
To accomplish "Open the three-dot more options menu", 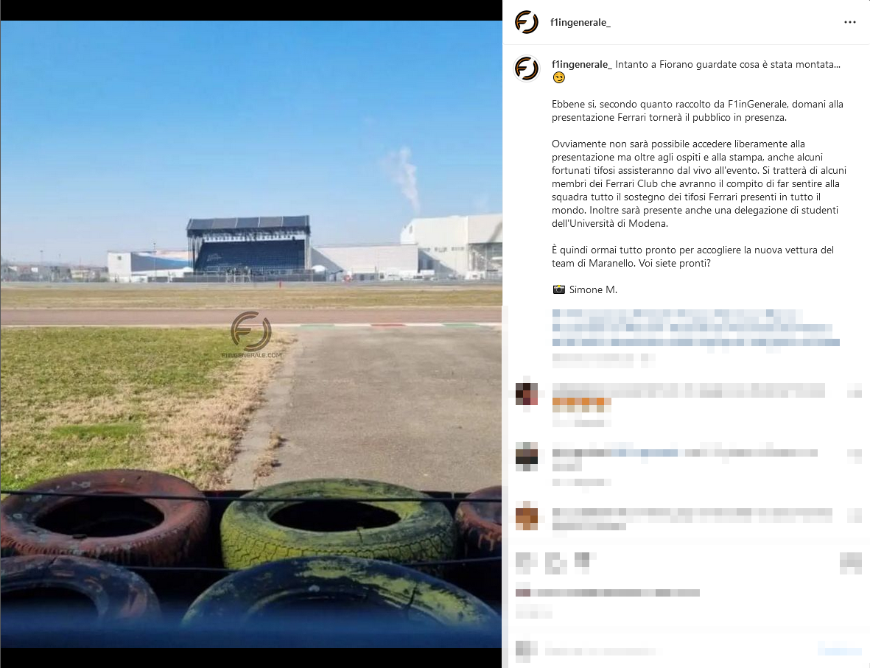I will pos(849,22).
